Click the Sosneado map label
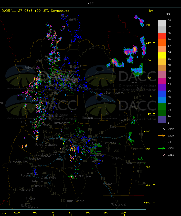This screenshot has width=181, height=216. click(x=35, y=159)
